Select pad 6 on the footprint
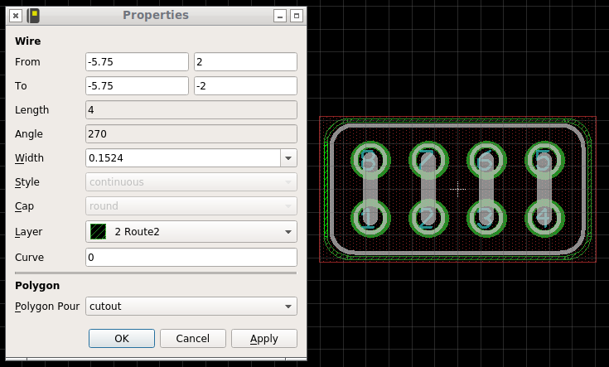This screenshot has width=609, height=367. (486, 161)
